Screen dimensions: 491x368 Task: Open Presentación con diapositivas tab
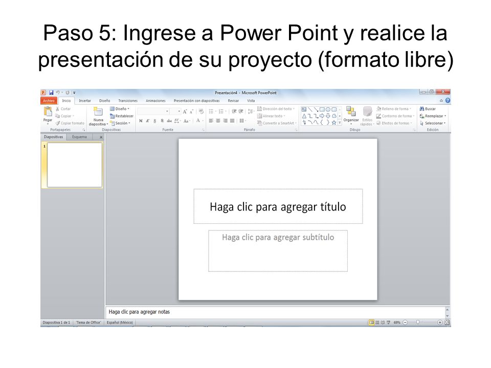(196, 101)
